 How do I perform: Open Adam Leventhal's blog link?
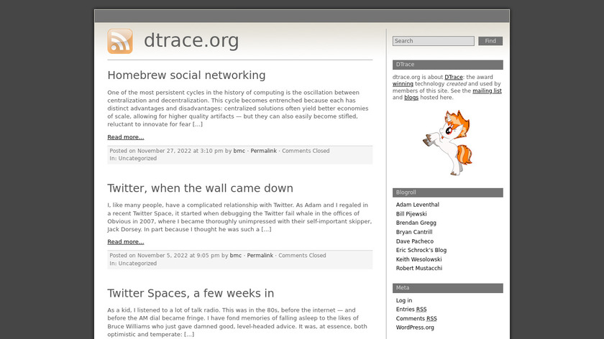click(x=418, y=205)
